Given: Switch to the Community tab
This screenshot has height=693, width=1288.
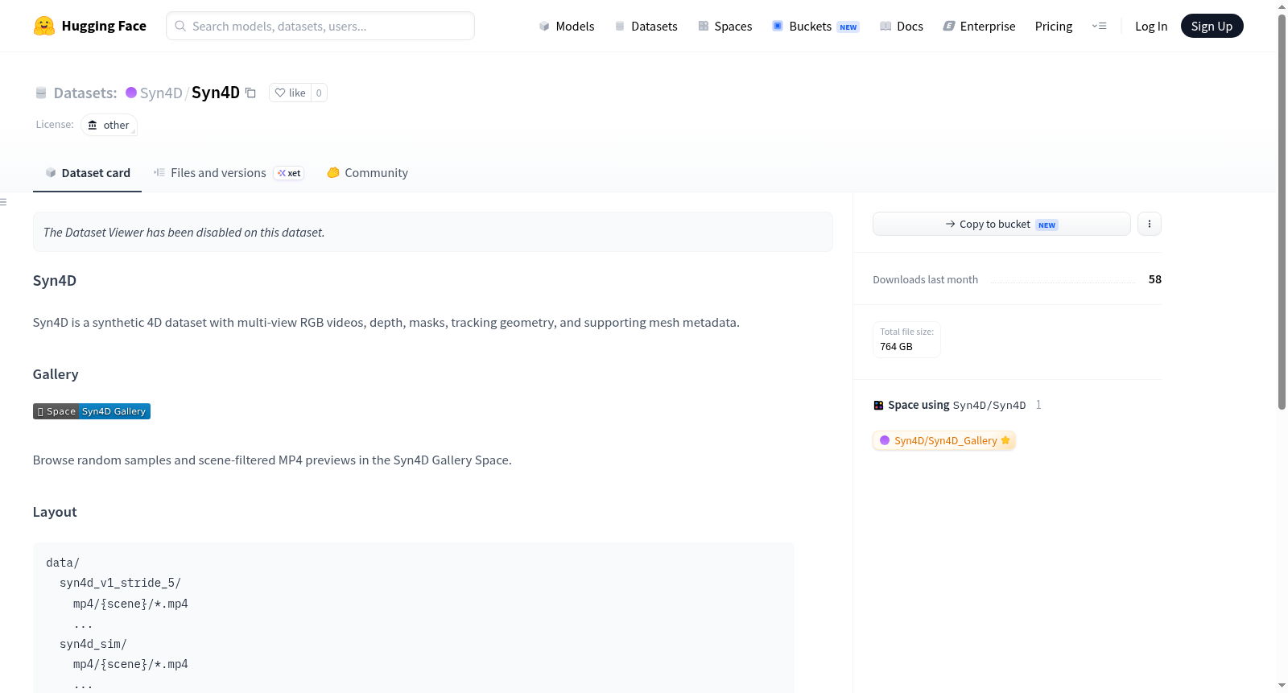Looking at the screenshot, I should pyautogui.click(x=368, y=173).
